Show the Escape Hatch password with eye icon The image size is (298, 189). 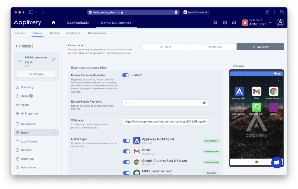[x=204, y=103]
